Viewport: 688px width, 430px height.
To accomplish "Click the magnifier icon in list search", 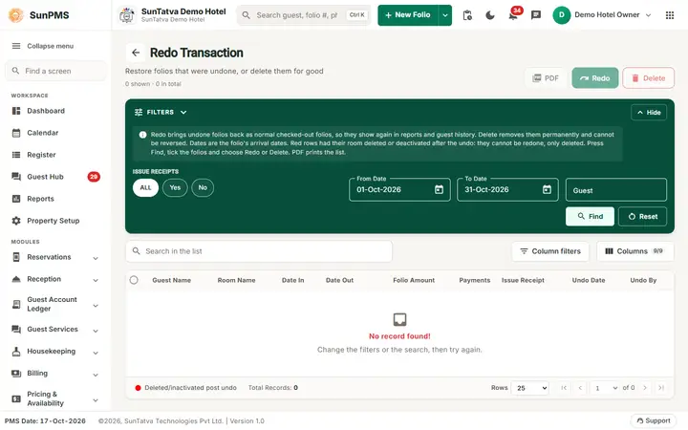I will click(137, 251).
